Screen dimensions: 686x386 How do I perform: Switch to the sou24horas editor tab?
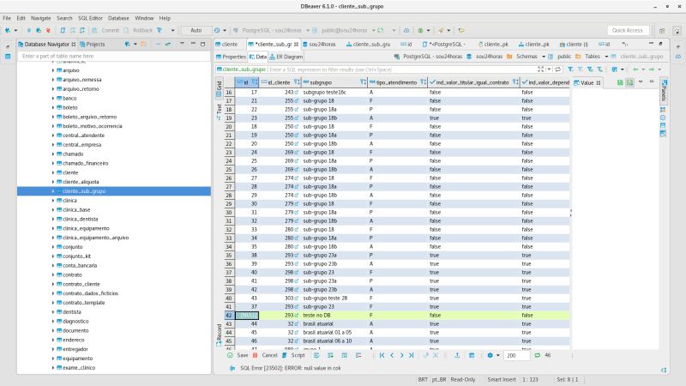[319, 45]
